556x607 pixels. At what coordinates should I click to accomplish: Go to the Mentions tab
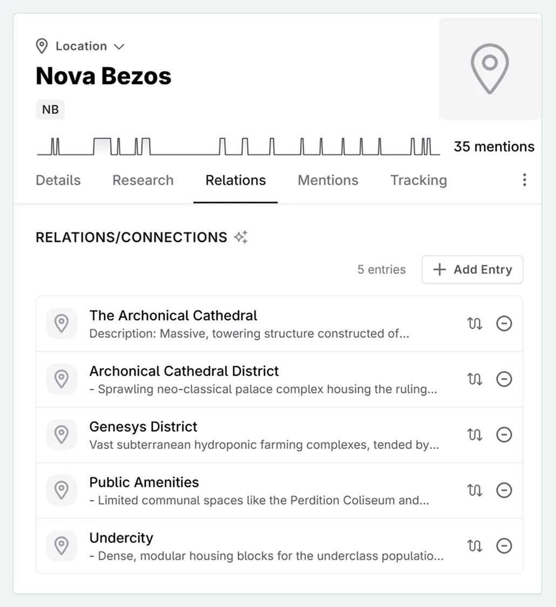(328, 180)
